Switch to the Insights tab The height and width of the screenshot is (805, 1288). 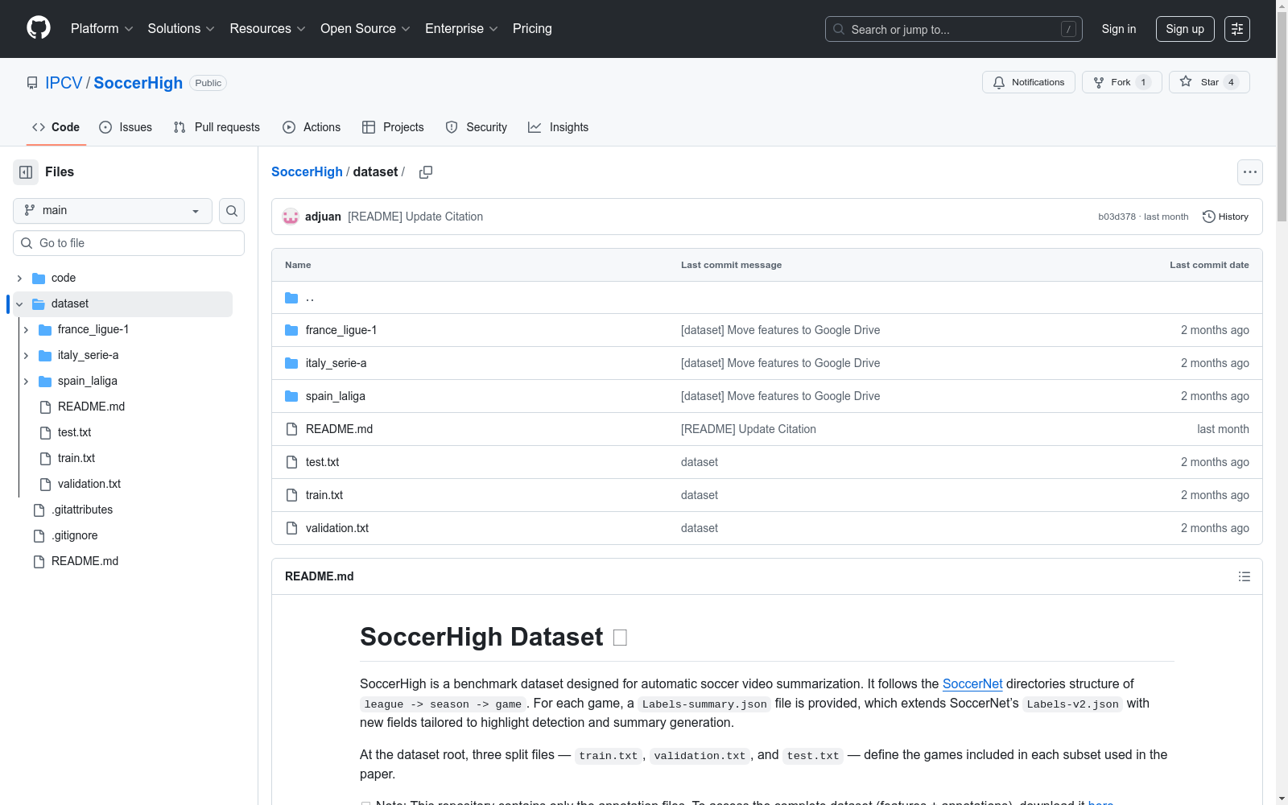[559, 127]
